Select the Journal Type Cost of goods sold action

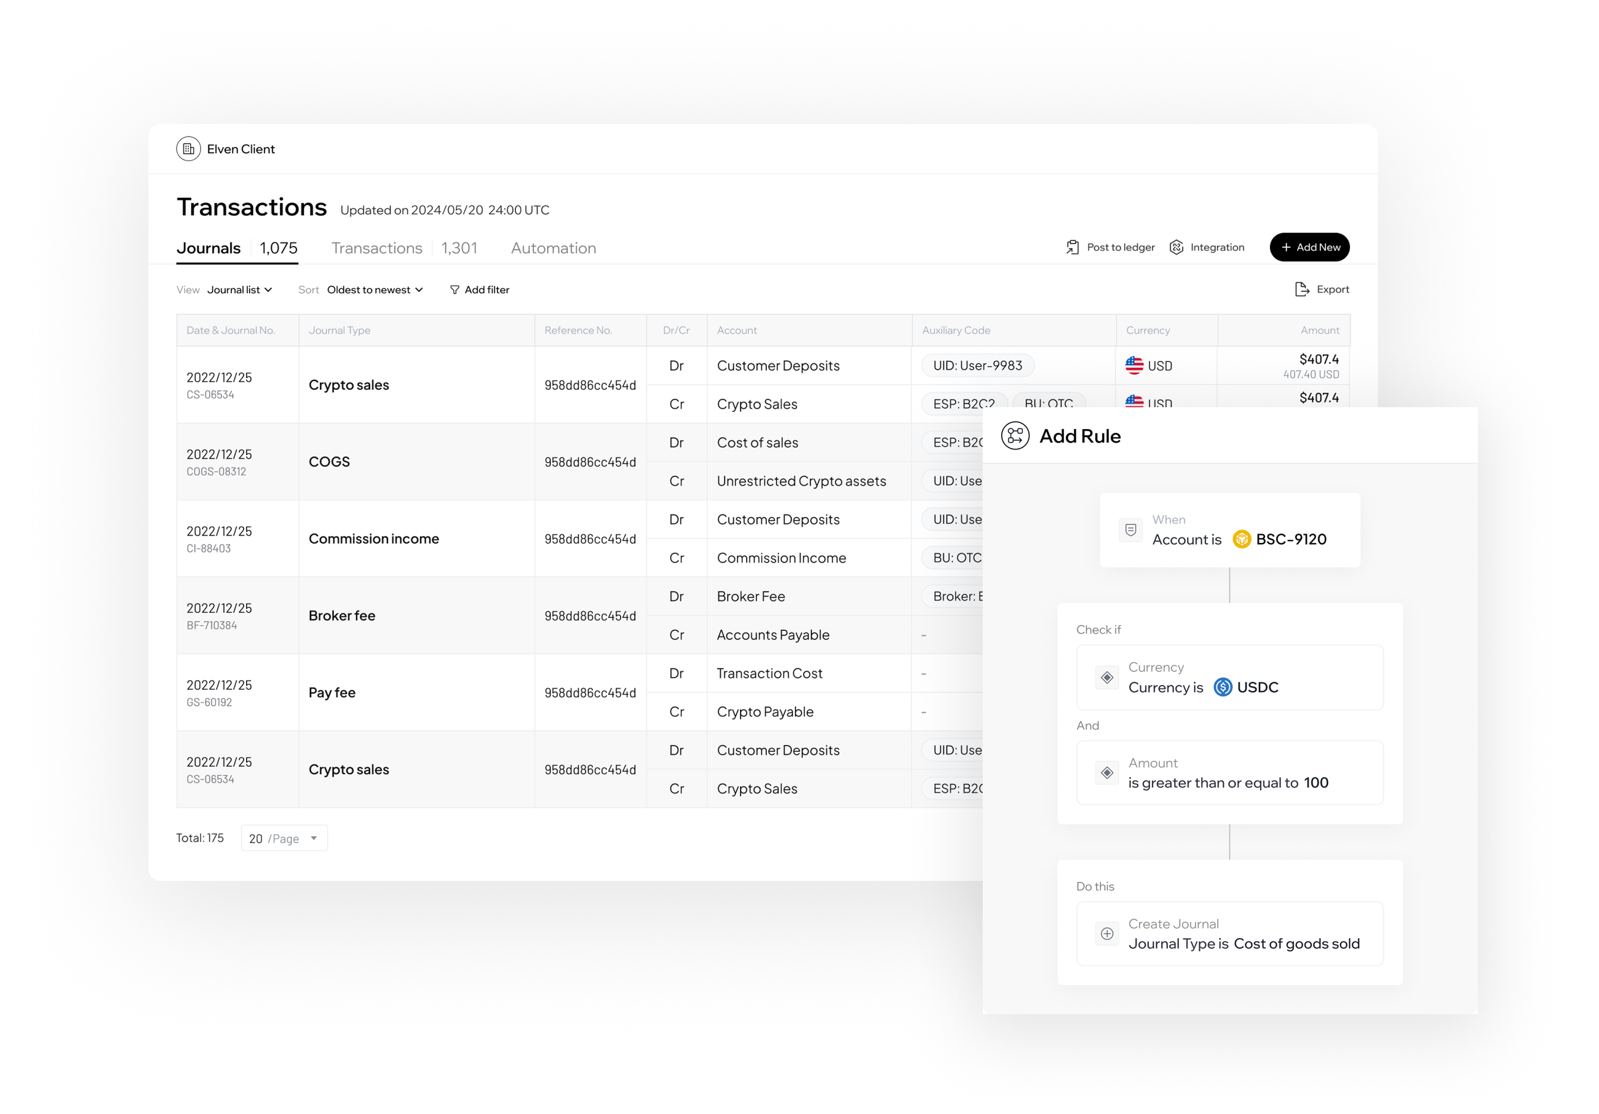1229,934
